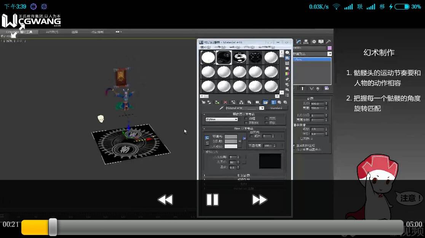Click Sample UV Tiling icon
The width and height of the screenshot is (425, 238).
click(x=287, y=68)
